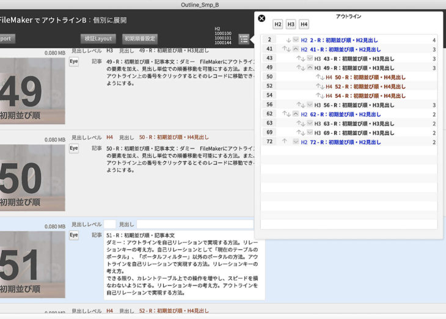Move outline row 41 down with down arrow
The width and height of the screenshot is (446, 319).
[x=289, y=50]
